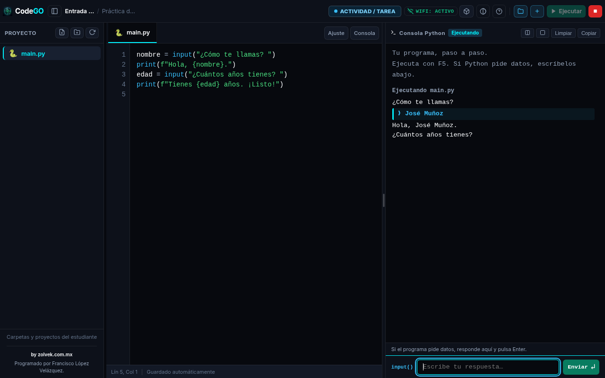The width and height of the screenshot is (605, 378).
Task: Click the 'Ejecutando main.py' console heading
Action: (423, 91)
